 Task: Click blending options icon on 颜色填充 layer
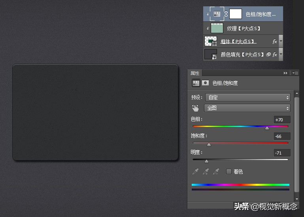tap(268, 55)
